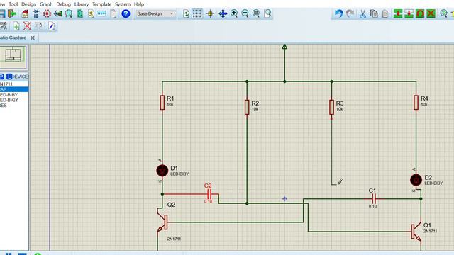Open the Graph menu
Viewport: 454px width, 255px height.
pyautogui.click(x=46, y=4)
